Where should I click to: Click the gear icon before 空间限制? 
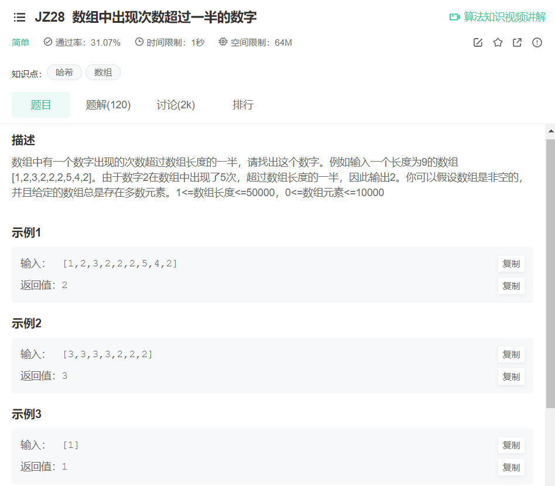[222, 42]
